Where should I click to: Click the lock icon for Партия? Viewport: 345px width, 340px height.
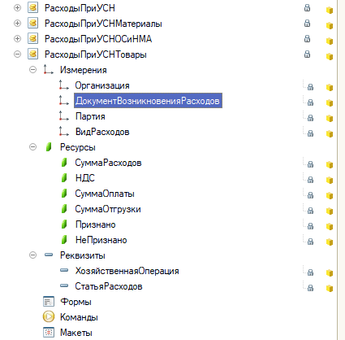click(x=310, y=118)
